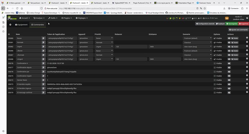The width and height of the screenshot is (249, 134).
Task: Remove the ID Dernière Urgence command via minus icon
Action: (x=247, y=88)
